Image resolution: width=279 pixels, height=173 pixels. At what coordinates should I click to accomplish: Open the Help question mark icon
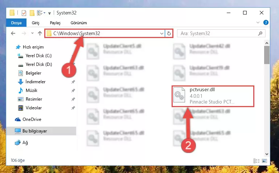tap(266, 22)
